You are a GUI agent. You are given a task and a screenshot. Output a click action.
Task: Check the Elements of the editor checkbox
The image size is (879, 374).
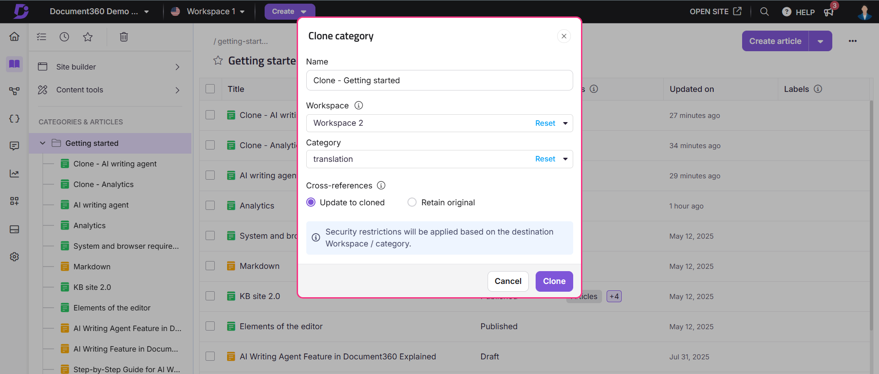pos(210,326)
